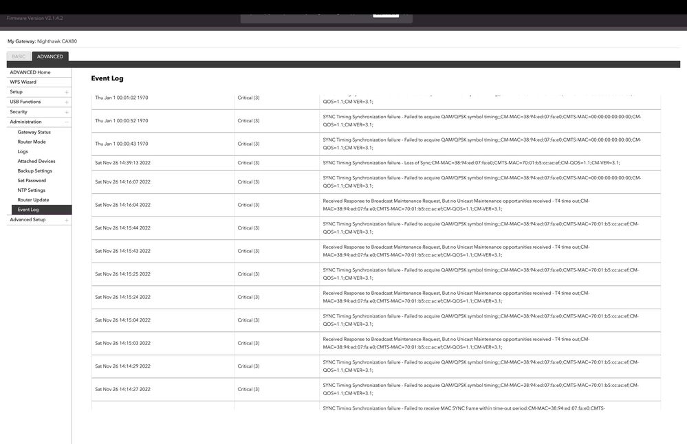Click the Event Log page heading

(107, 78)
